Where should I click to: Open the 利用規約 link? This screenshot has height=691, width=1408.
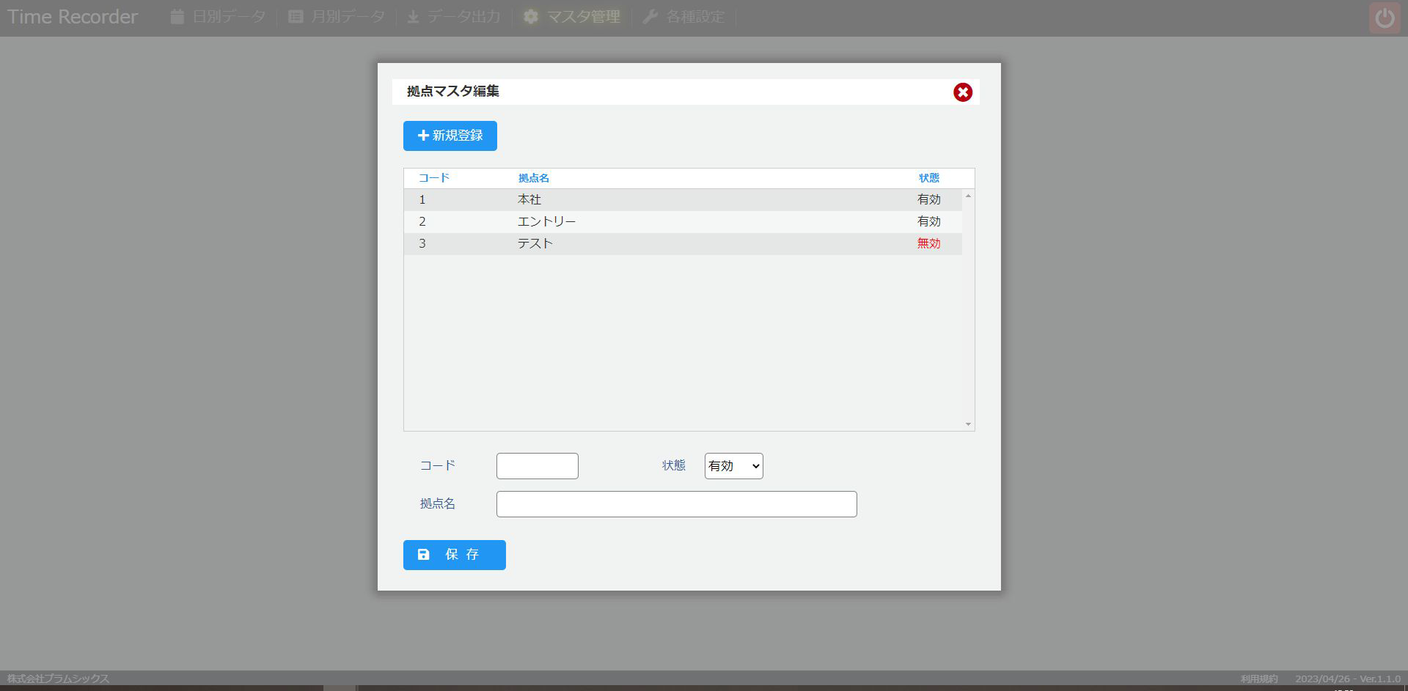click(x=1258, y=679)
